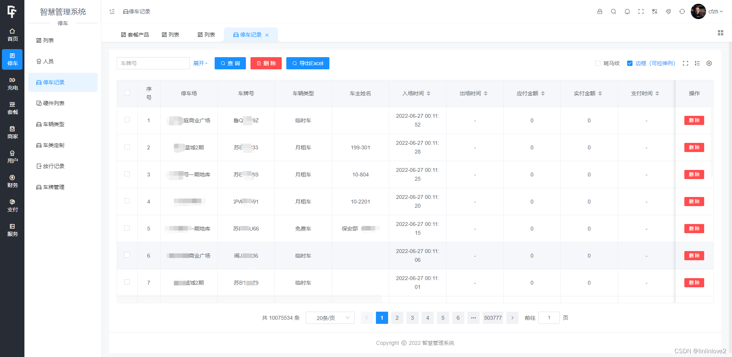Delete row 1 record button
The width and height of the screenshot is (732, 357).
coord(694,120)
